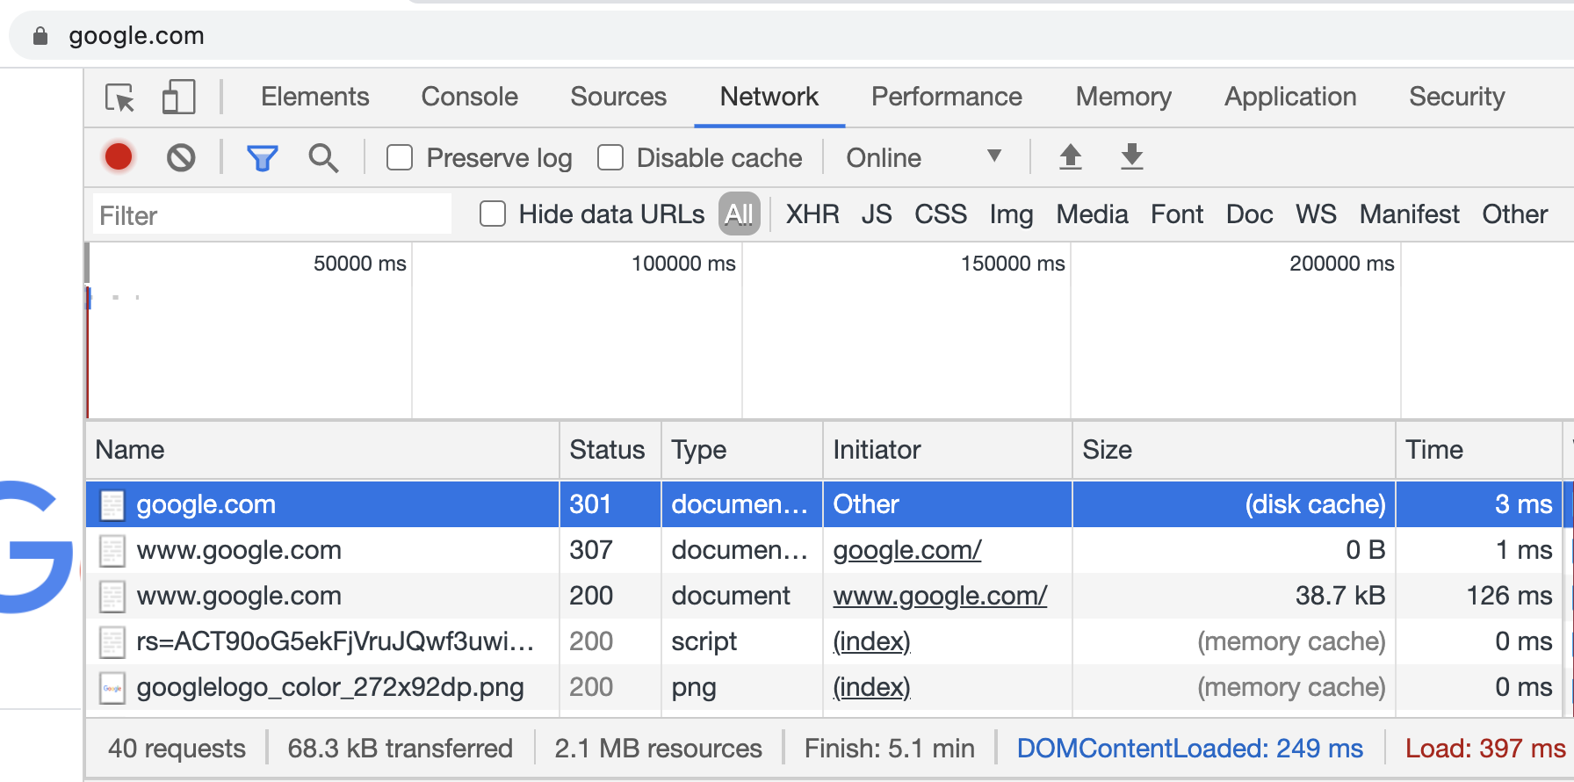Sort by the Initiator column header

[947, 450]
